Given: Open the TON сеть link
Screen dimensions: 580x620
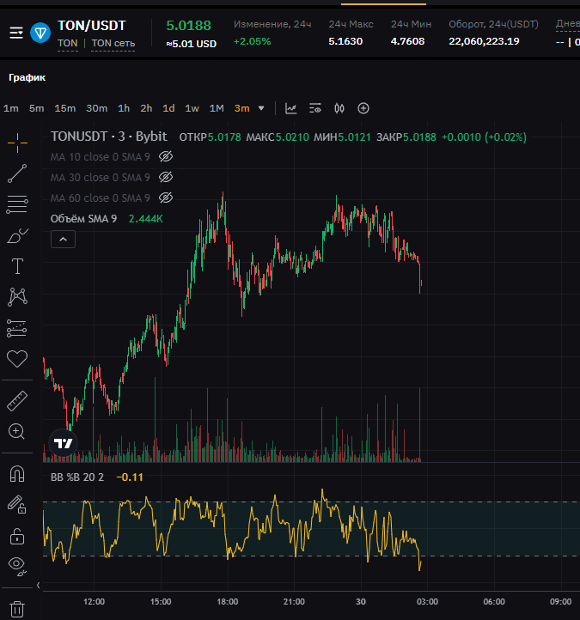Looking at the screenshot, I should point(113,43).
